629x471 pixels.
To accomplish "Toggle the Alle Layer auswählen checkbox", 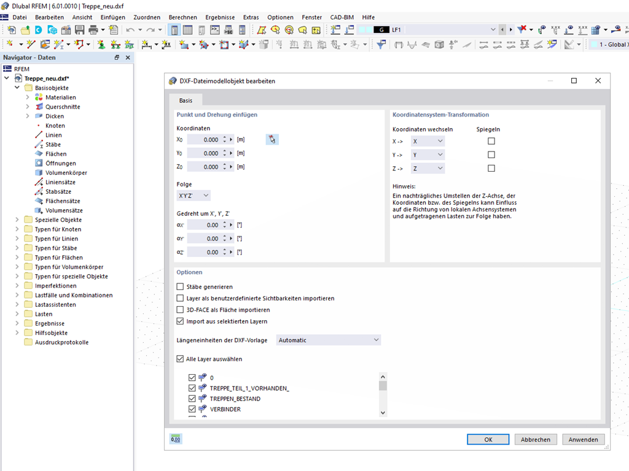I will click(x=180, y=359).
